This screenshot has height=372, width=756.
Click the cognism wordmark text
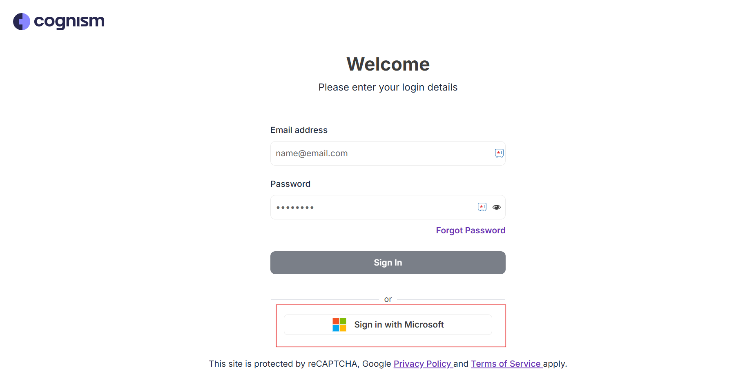(69, 21)
